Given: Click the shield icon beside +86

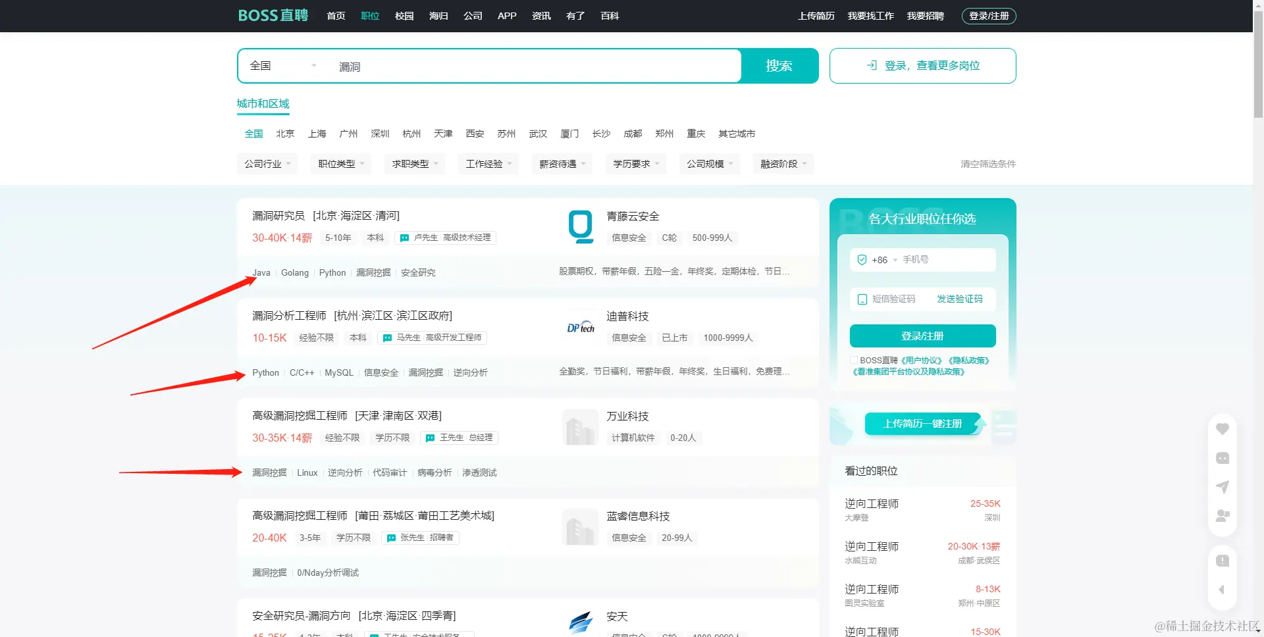Looking at the screenshot, I should pos(862,260).
